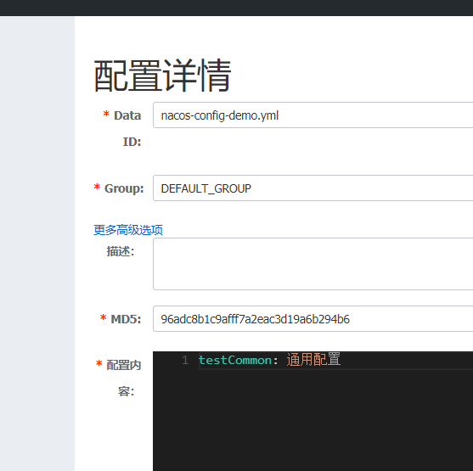The image size is (473, 471).
Task: Click the MD5 value field
Action: (313, 319)
